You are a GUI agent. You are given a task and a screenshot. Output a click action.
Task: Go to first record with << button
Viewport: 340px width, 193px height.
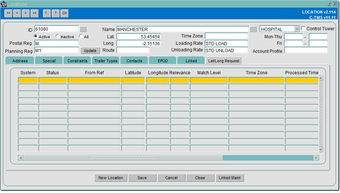8,13
